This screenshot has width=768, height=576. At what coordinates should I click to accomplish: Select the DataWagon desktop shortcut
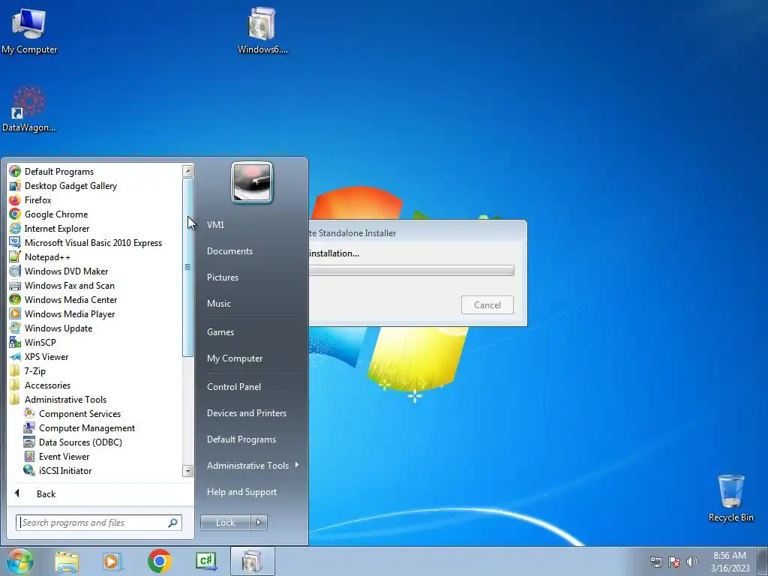click(29, 109)
